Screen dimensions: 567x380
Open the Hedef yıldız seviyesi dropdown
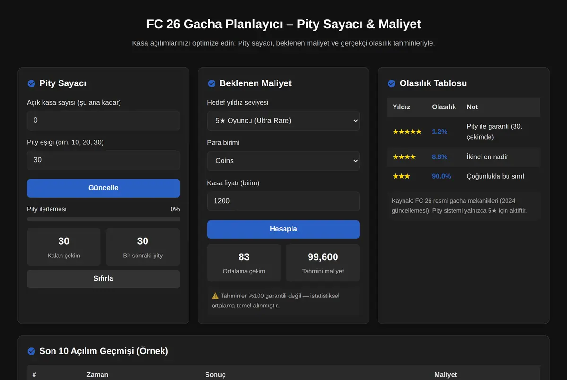283,121
